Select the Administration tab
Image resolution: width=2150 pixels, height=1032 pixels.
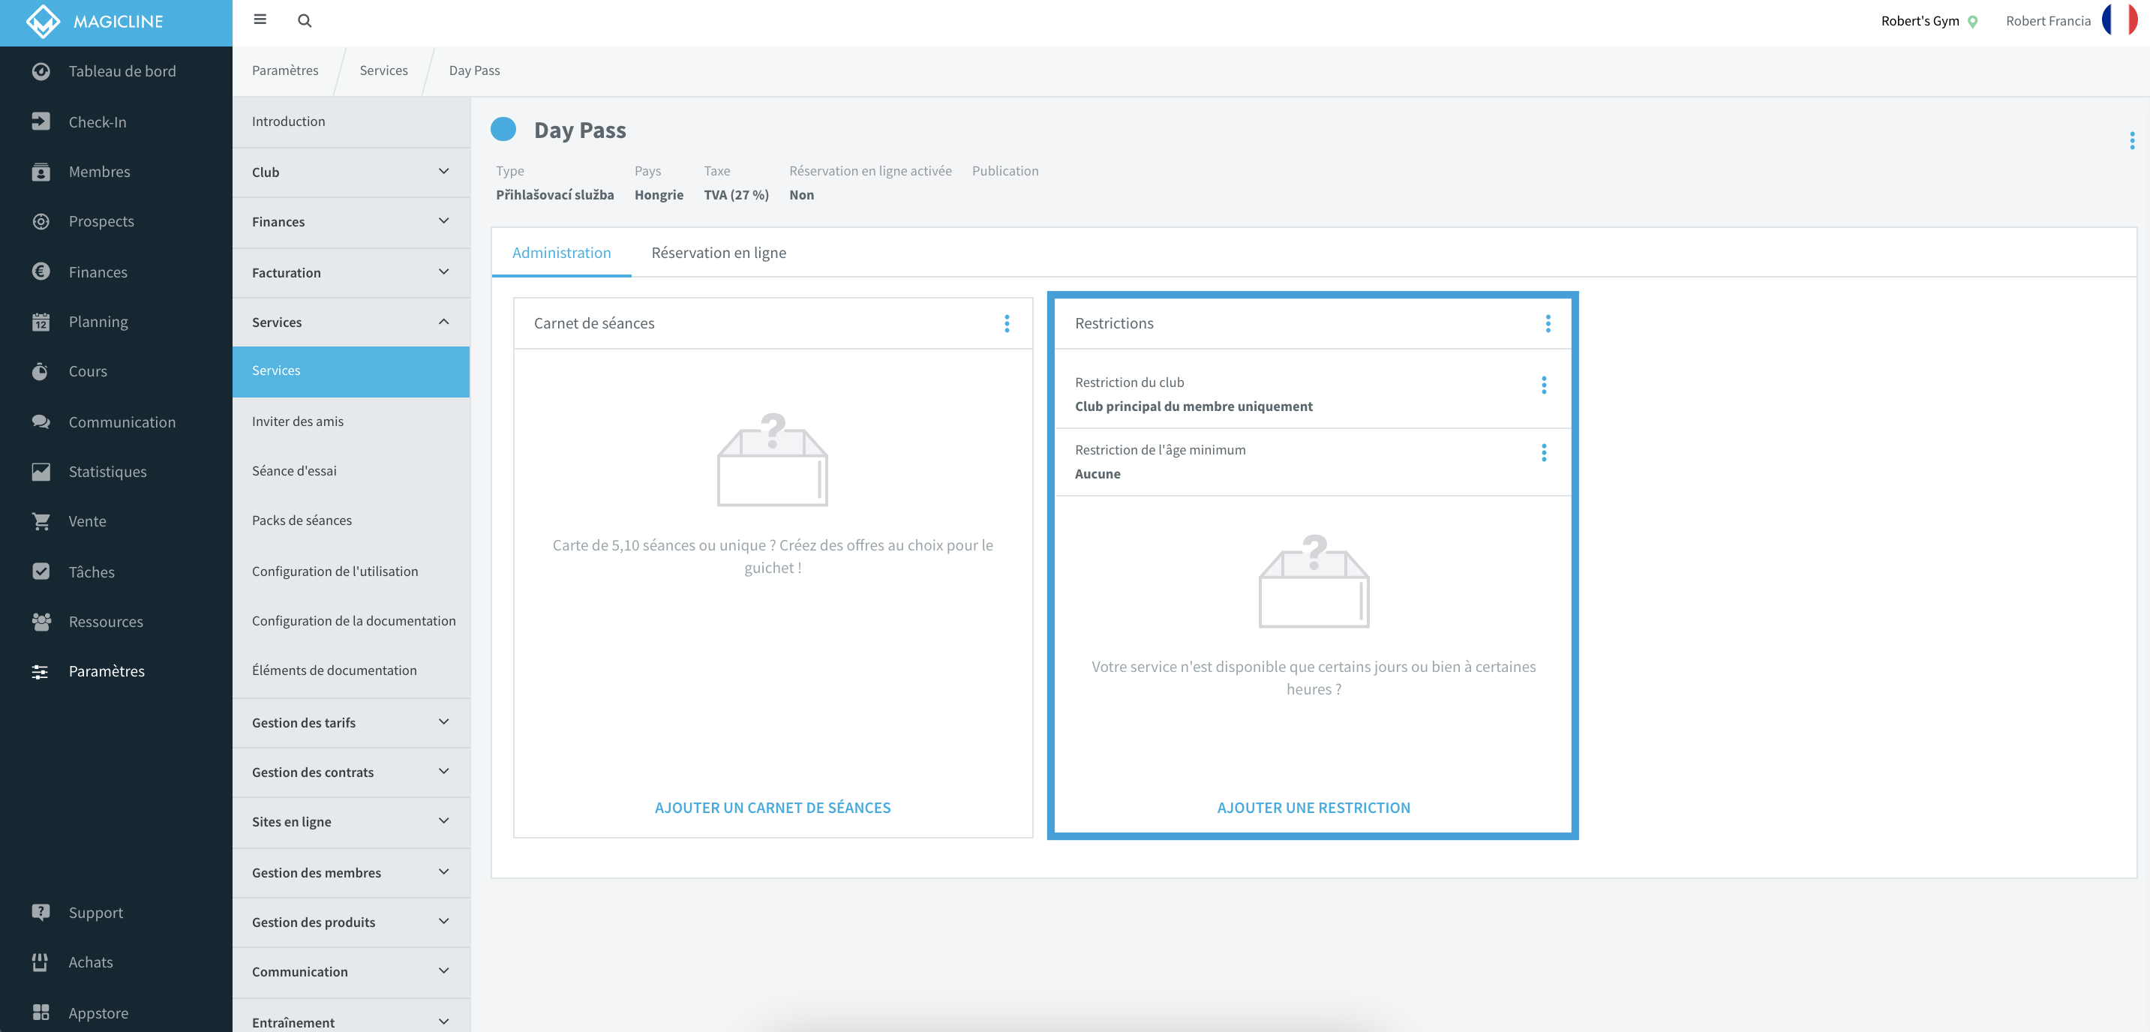[x=561, y=253]
